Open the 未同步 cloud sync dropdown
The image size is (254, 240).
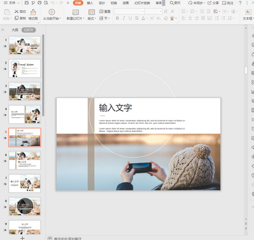tap(197, 3)
